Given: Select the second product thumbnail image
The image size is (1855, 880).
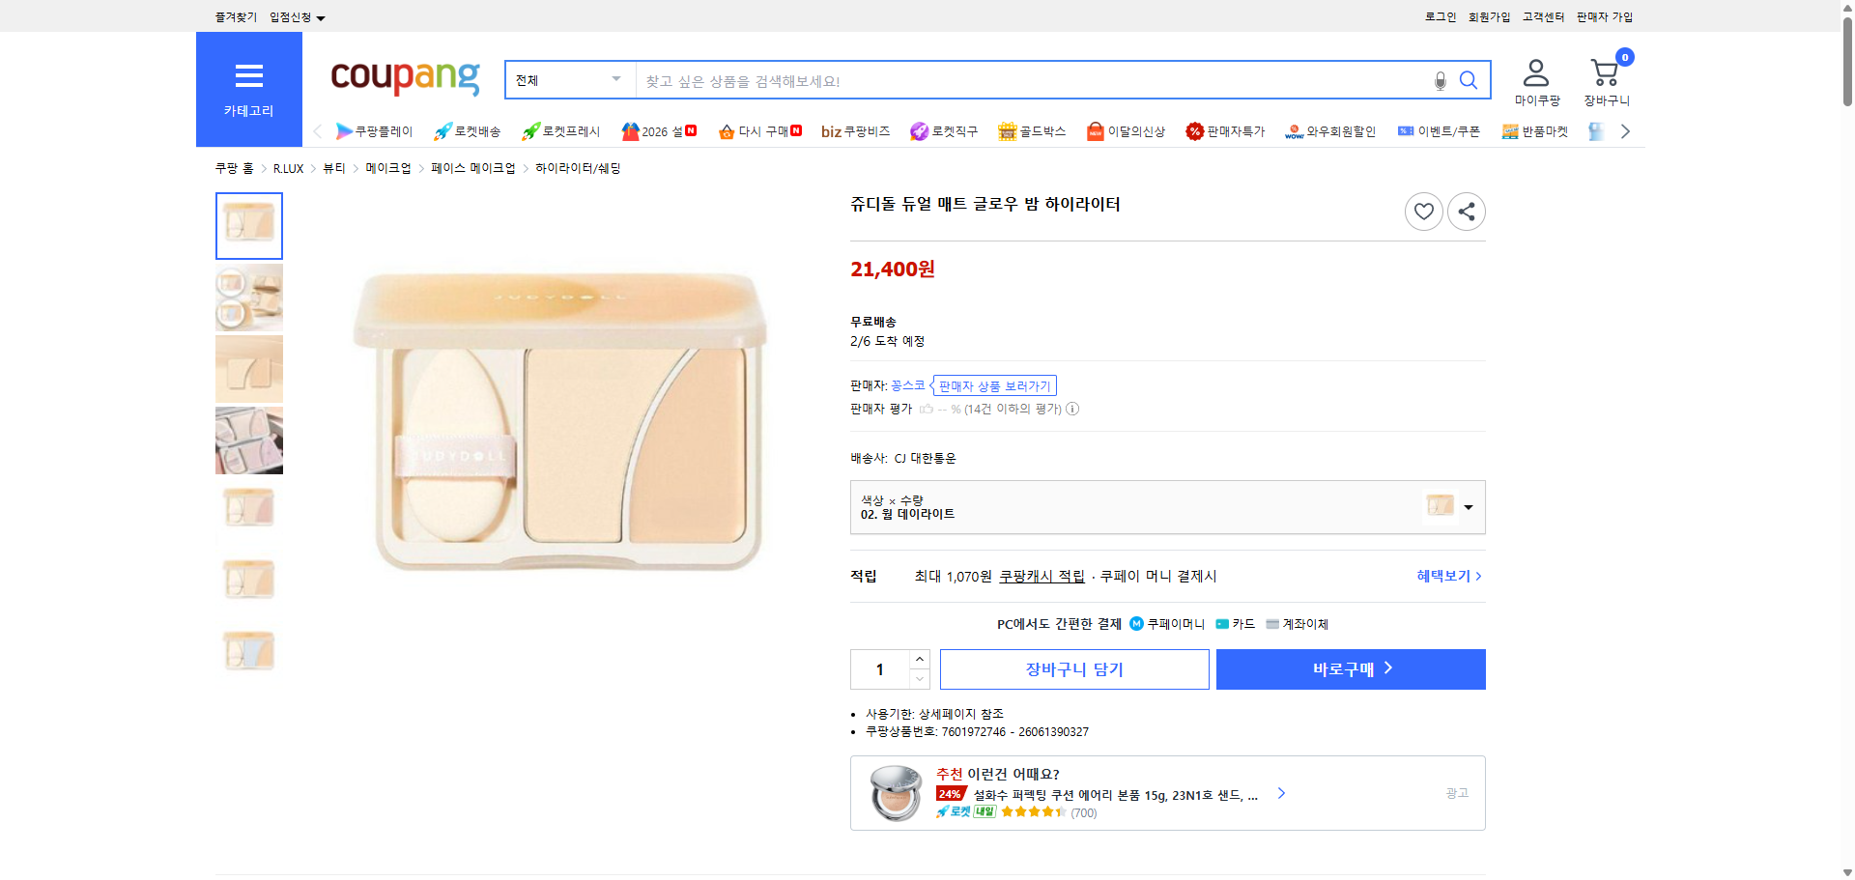Looking at the screenshot, I should pos(248,298).
